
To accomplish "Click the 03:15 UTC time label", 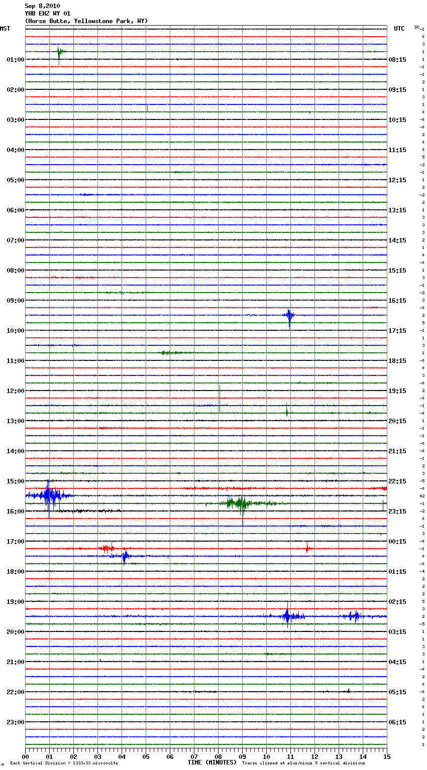I will coord(397,632).
